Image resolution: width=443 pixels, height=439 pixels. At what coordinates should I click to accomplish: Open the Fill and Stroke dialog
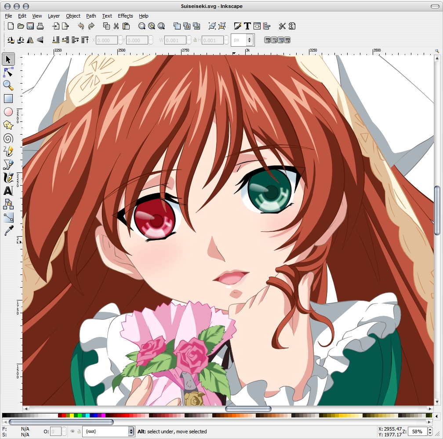click(238, 26)
